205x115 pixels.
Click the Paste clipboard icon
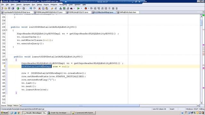(x=47, y=8)
